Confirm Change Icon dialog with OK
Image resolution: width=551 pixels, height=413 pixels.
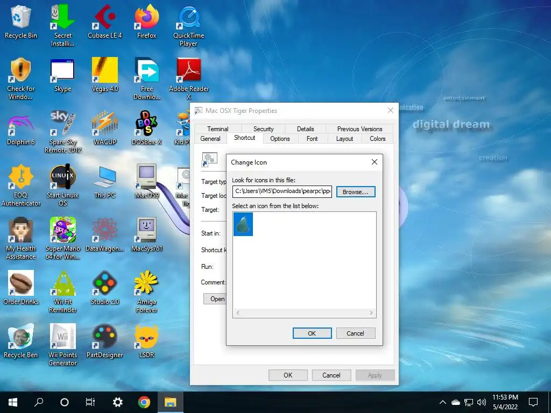(312, 333)
